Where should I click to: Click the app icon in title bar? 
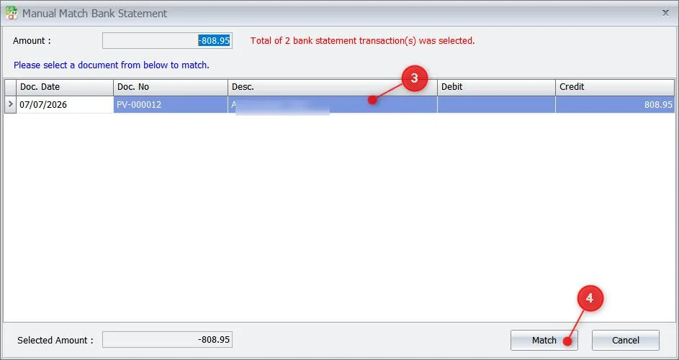click(x=12, y=13)
